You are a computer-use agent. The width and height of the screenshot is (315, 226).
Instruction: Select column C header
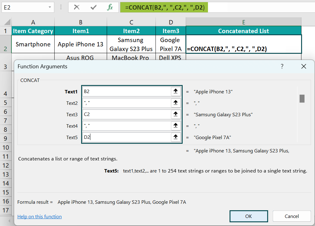[131, 22]
